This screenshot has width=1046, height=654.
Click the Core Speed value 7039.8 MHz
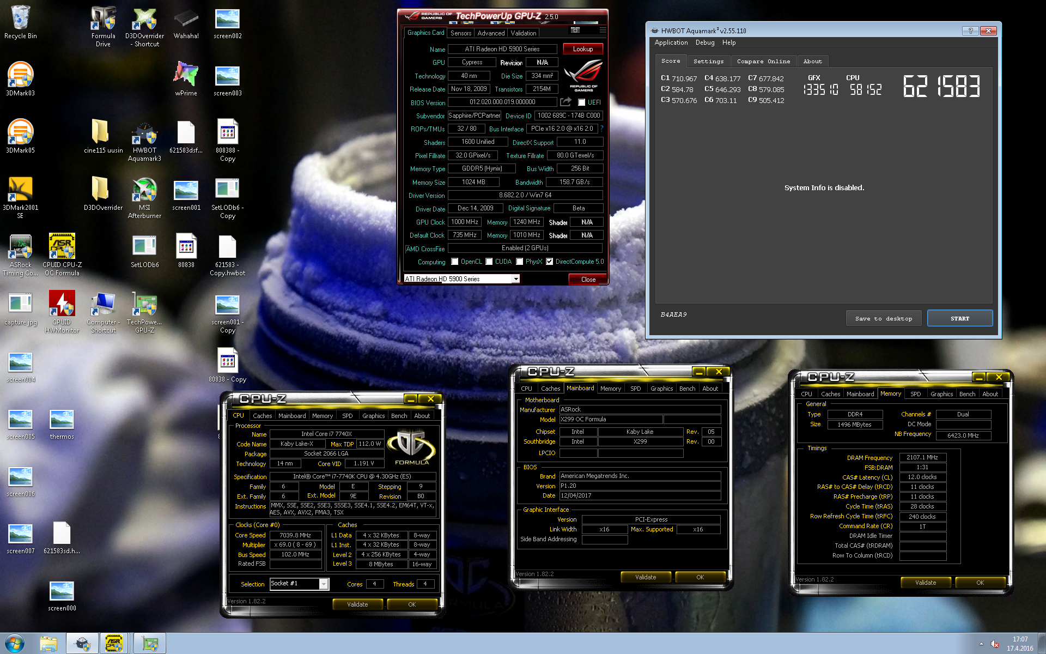pyautogui.click(x=295, y=535)
